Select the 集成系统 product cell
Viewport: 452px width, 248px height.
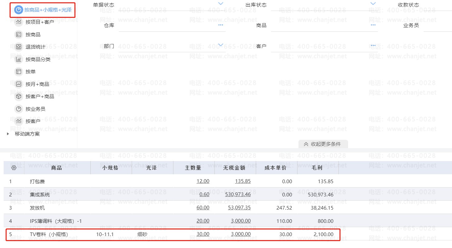tap(57, 194)
